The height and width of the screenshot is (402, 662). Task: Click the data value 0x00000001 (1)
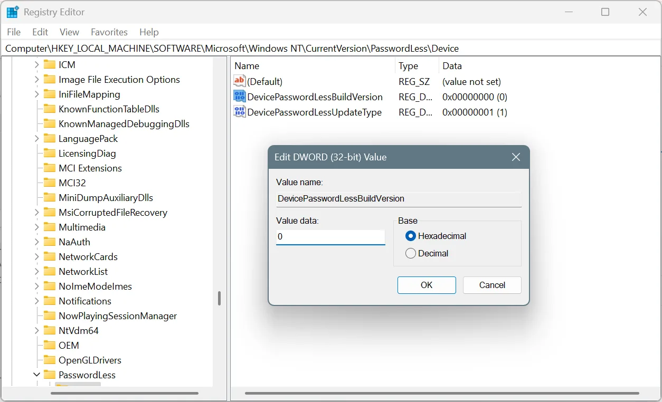click(x=475, y=112)
